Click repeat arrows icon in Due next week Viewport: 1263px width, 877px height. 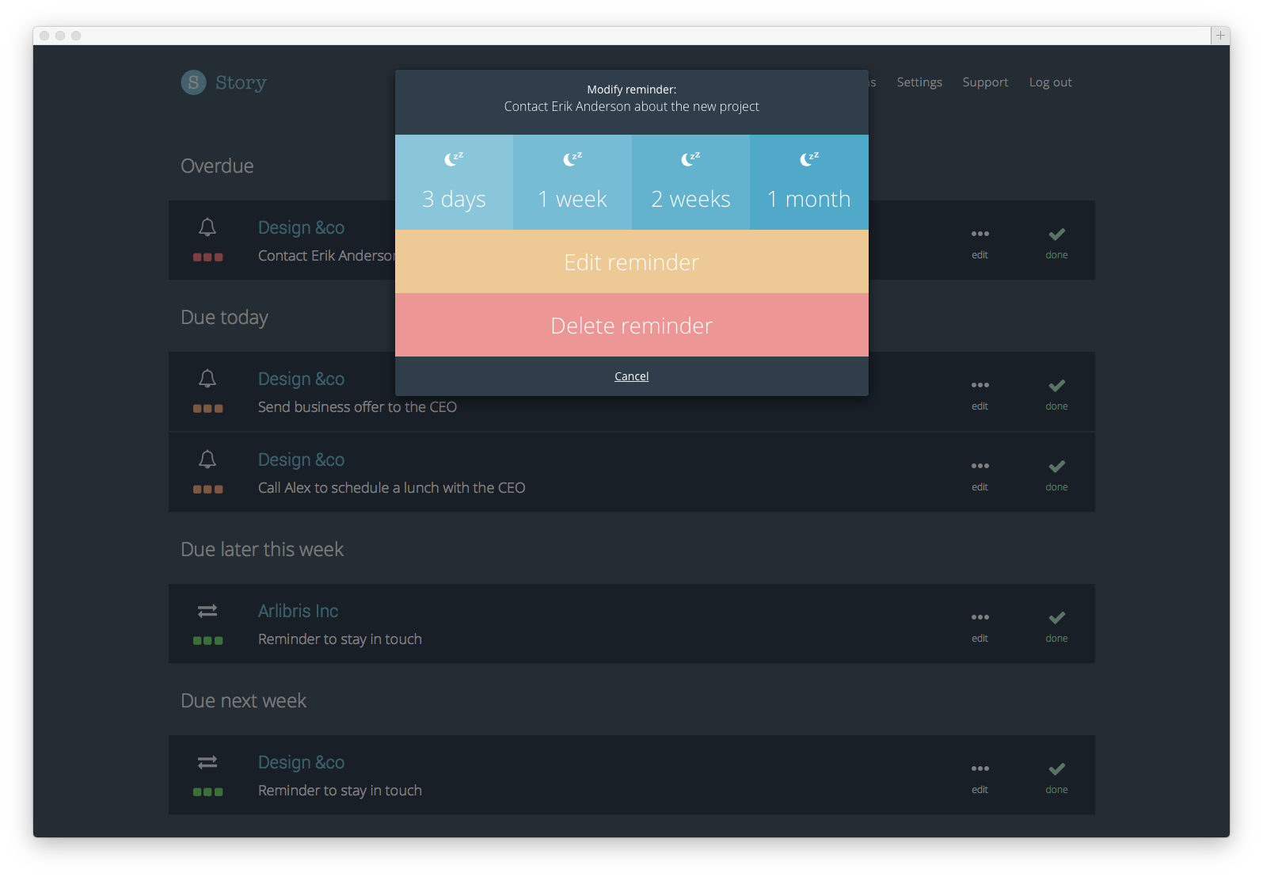click(207, 762)
